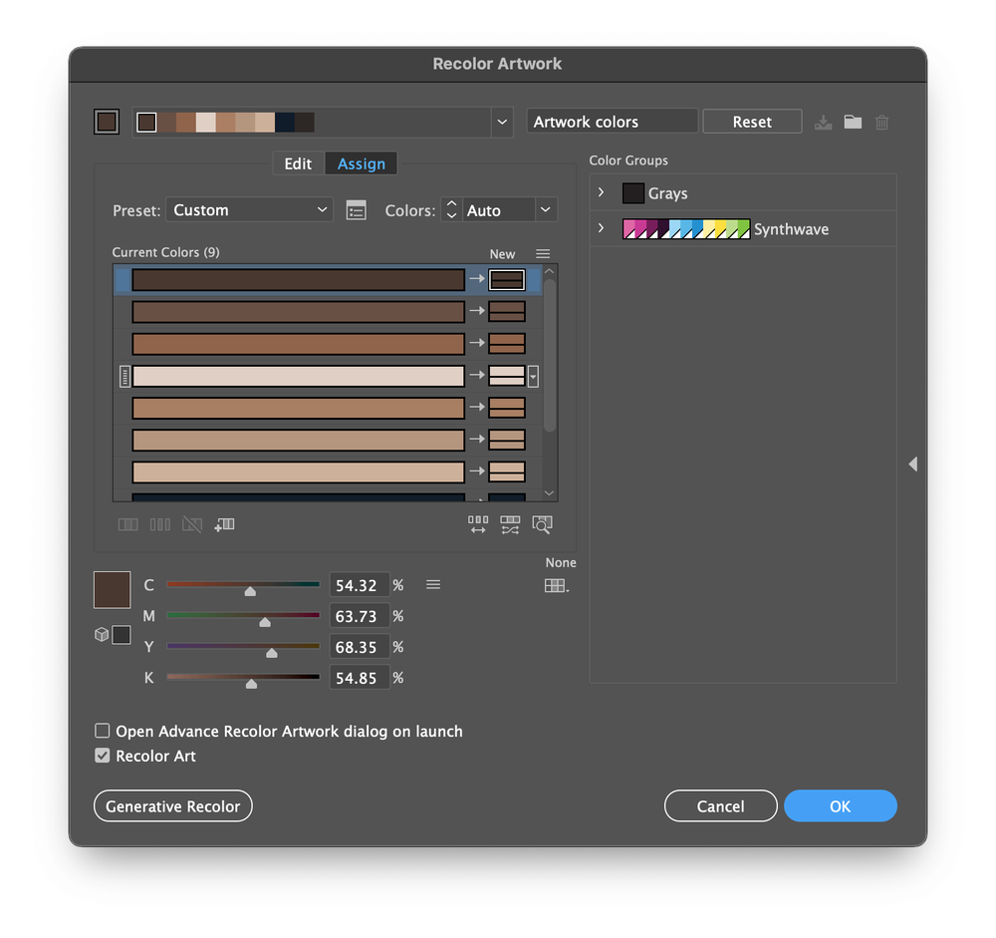Viewport: 996px width, 938px height.
Task: Click the Magenta slider handle
Action: [x=265, y=622]
